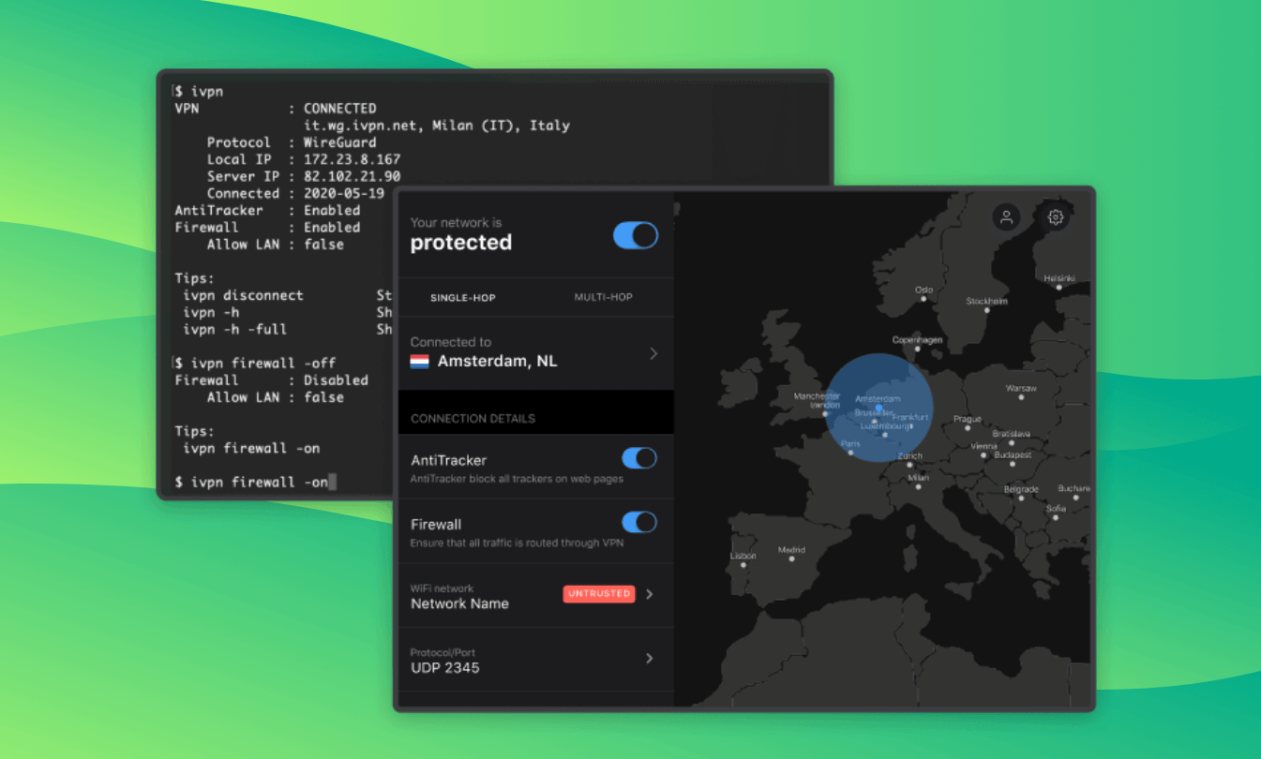Select the Helsinki server dot on map
This screenshot has width=1261, height=759.
click(x=1059, y=288)
